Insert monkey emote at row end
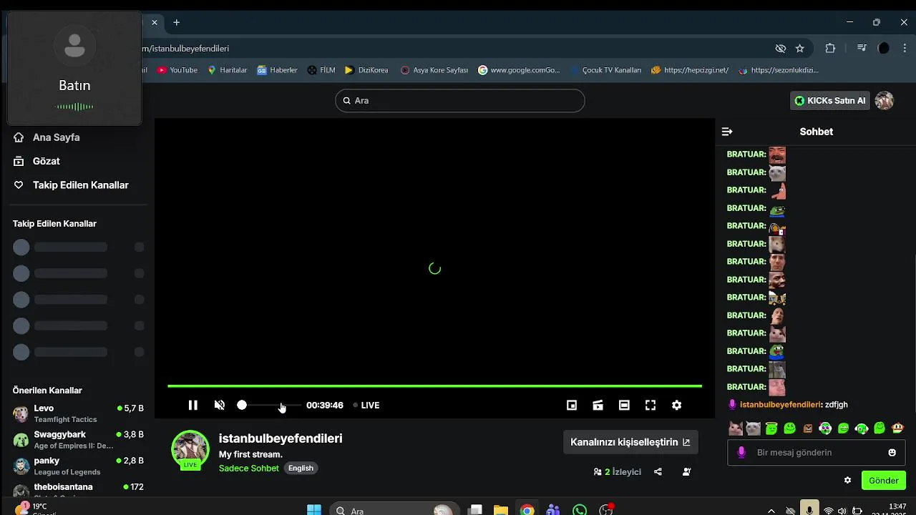The height and width of the screenshot is (515, 916). click(897, 428)
